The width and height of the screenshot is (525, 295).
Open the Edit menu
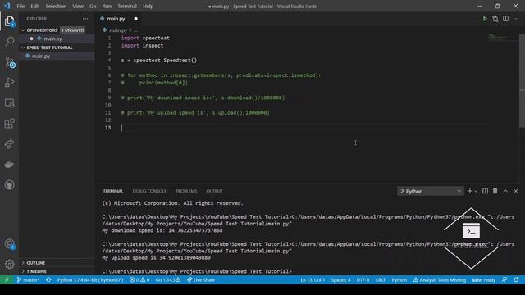point(34,6)
